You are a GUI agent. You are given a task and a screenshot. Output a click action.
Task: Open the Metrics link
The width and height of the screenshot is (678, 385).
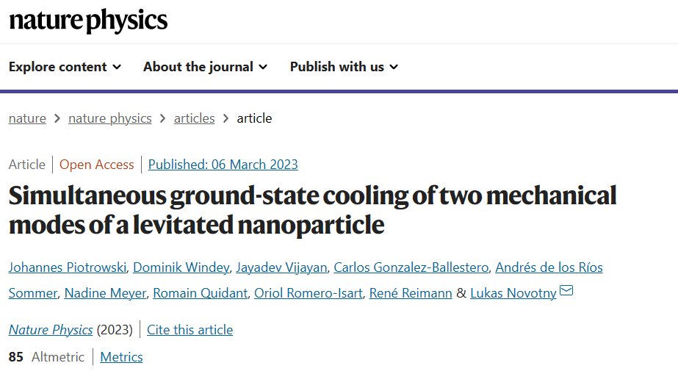pos(121,357)
